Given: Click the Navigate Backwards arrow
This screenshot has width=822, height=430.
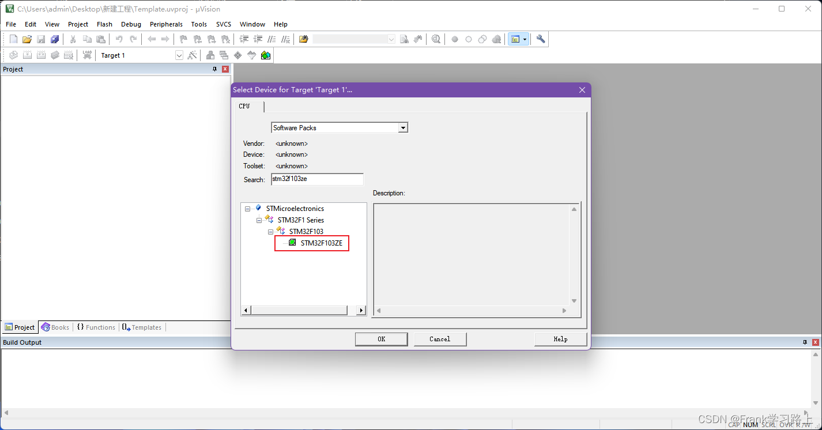Looking at the screenshot, I should (x=152, y=39).
